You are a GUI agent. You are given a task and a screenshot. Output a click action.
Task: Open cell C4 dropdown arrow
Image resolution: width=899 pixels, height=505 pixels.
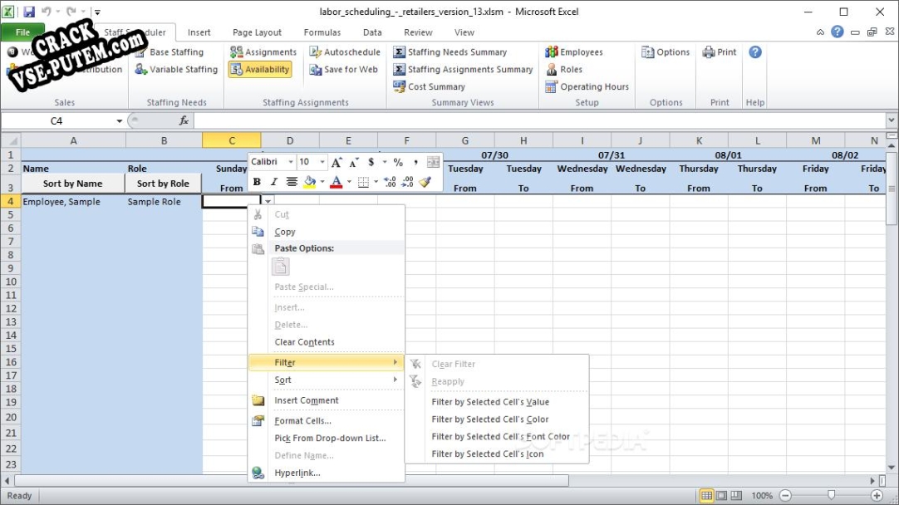coord(268,201)
